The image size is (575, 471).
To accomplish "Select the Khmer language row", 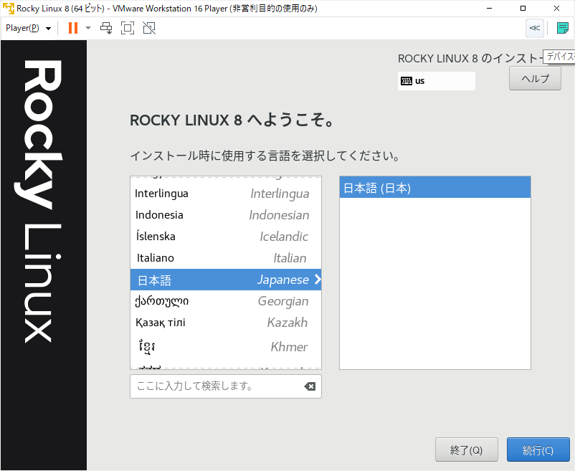I will pyautogui.click(x=226, y=347).
